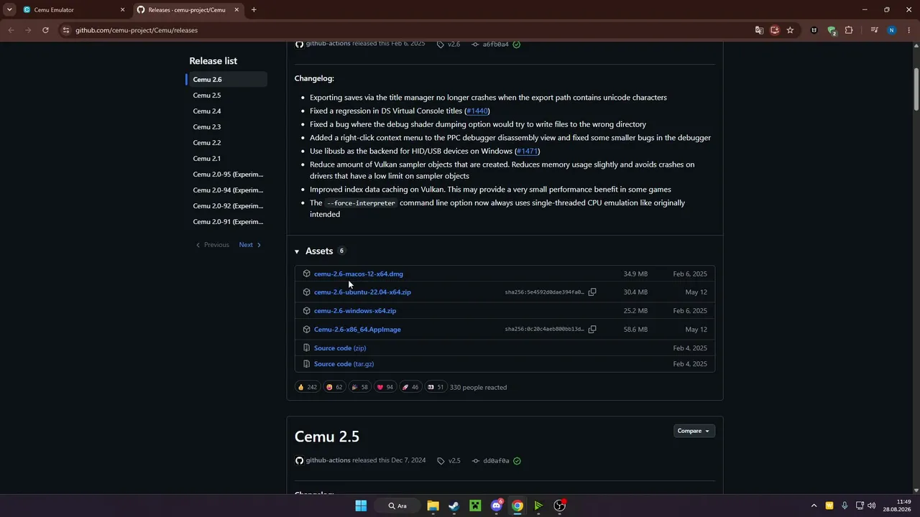Reload the current page
Screen dimensions: 920x517
(x=45, y=30)
